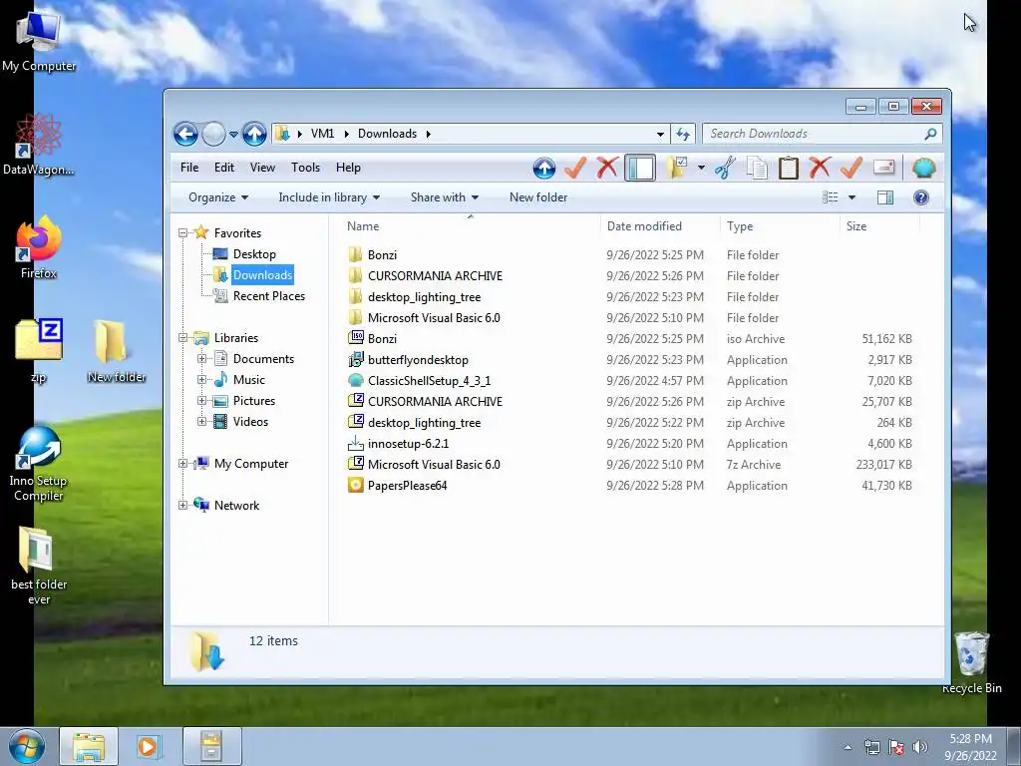The height and width of the screenshot is (766, 1021).
Task: Click the Windows Start orb
Action: (x=27, y=746)
